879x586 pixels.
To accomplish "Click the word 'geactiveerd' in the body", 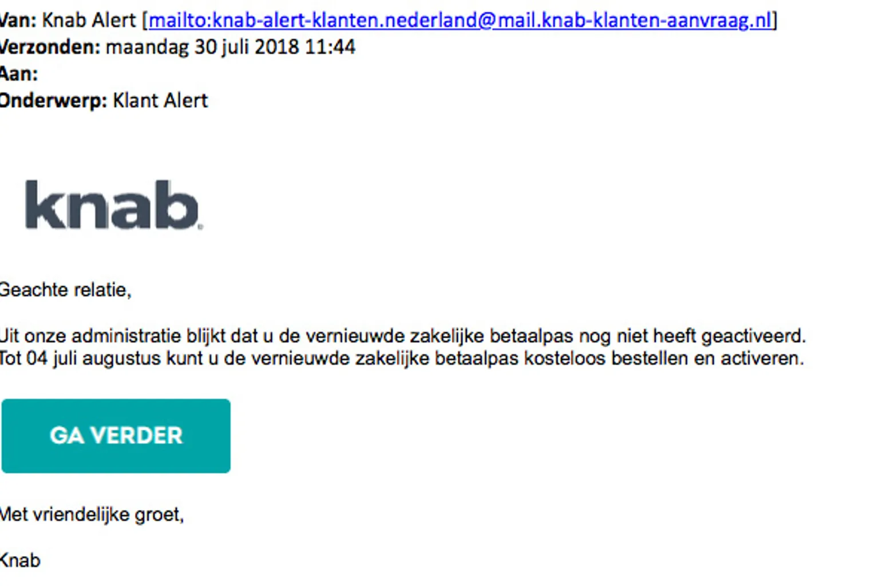I will 753,335.
